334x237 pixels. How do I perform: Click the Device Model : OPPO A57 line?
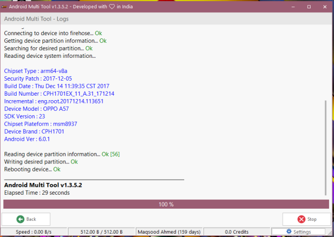pos(36,109)
